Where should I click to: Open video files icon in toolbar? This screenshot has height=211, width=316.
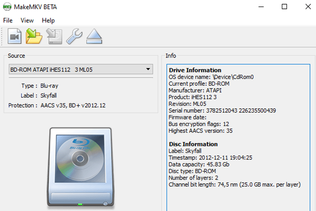(15, 36)
